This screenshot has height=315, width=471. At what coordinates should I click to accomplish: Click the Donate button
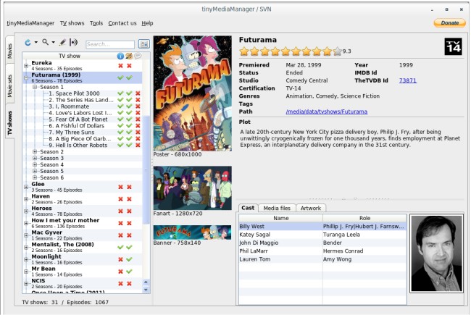449,23
